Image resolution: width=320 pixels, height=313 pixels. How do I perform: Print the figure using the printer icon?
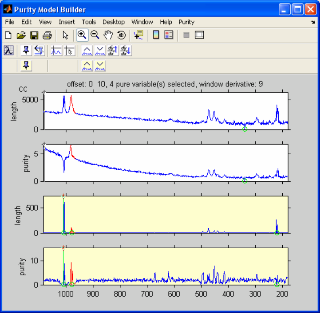[x=47, y=35]
